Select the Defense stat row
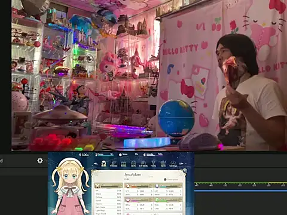This screenshot has width=287, height=215. click(108, 197)
